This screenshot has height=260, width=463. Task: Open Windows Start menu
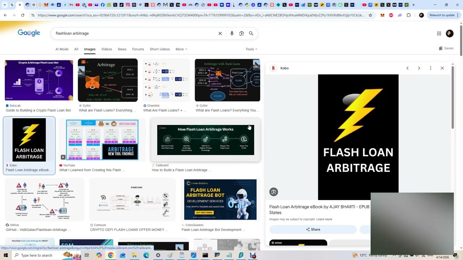pyautogui.click(x=6, y=255)
